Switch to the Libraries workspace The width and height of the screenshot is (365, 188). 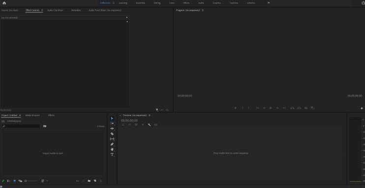(251, 3)
